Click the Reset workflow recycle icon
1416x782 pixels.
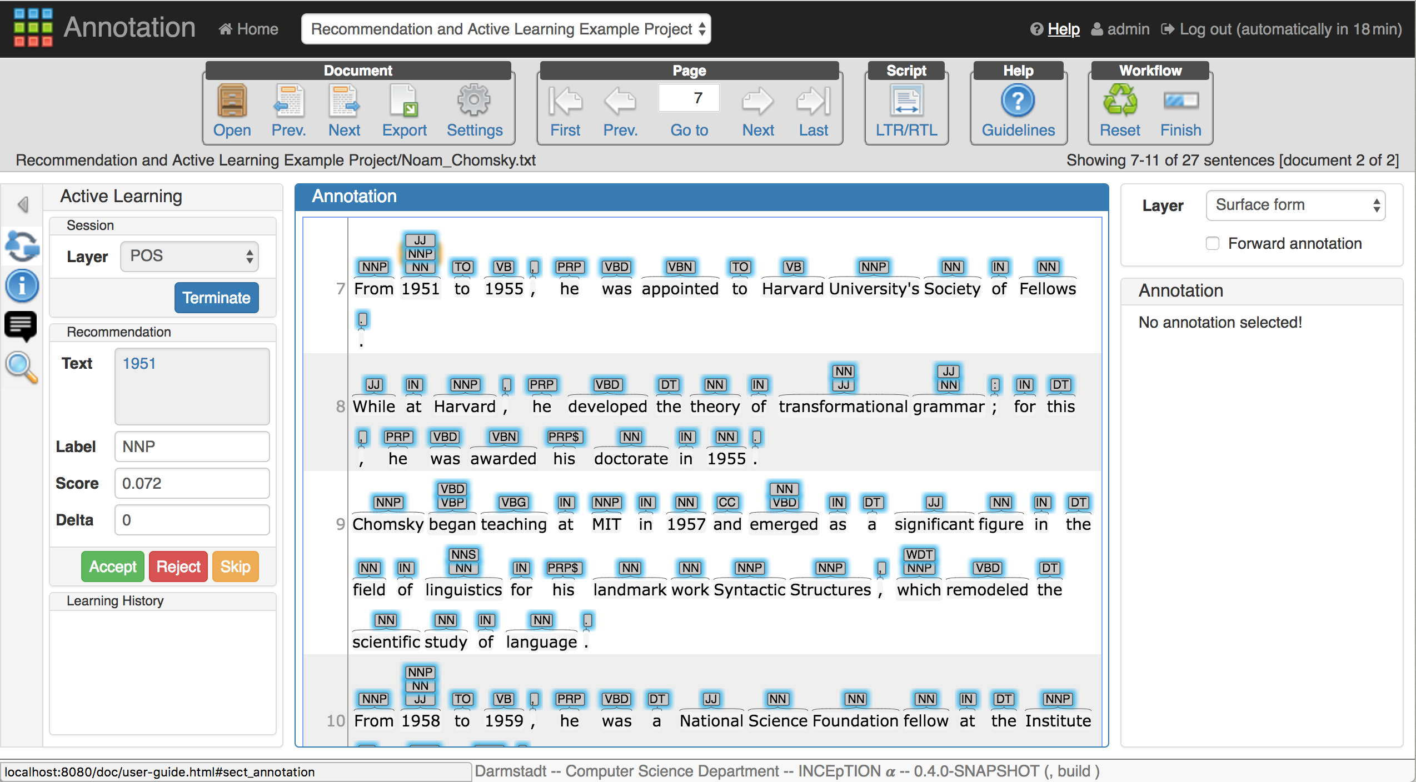click(x=1120, y=101)
